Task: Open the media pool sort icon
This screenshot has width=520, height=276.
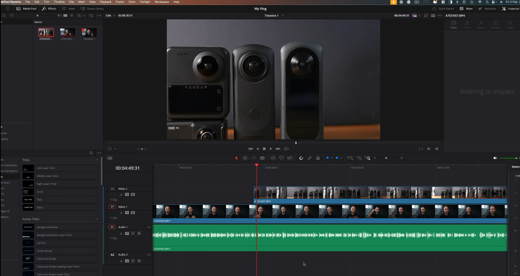Action: (x=91, y=15)
